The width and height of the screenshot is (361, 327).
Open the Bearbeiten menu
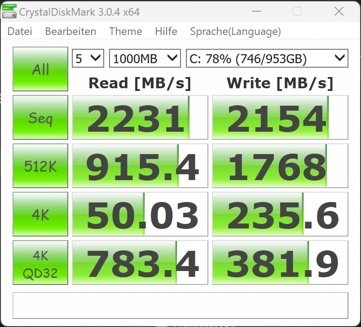(x=70, y=31)
